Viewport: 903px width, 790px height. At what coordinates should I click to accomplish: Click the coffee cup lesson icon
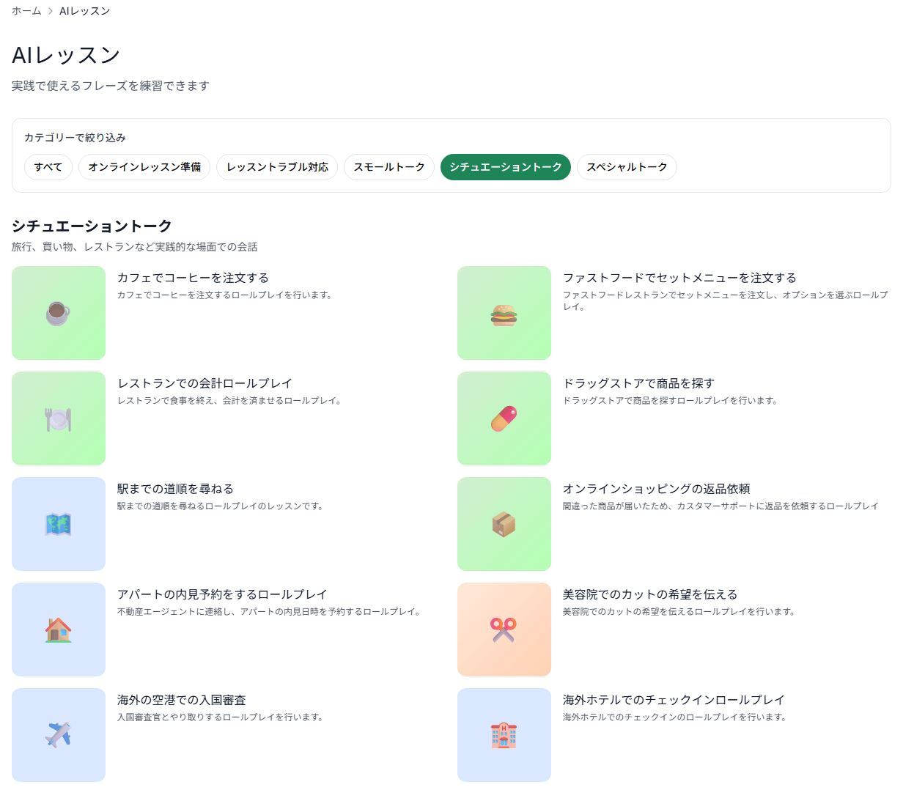[x=59, y=313]
